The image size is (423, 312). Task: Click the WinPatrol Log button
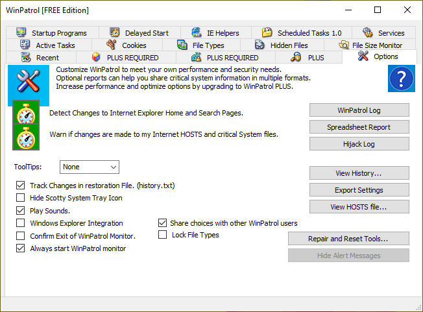coord(359,110)
